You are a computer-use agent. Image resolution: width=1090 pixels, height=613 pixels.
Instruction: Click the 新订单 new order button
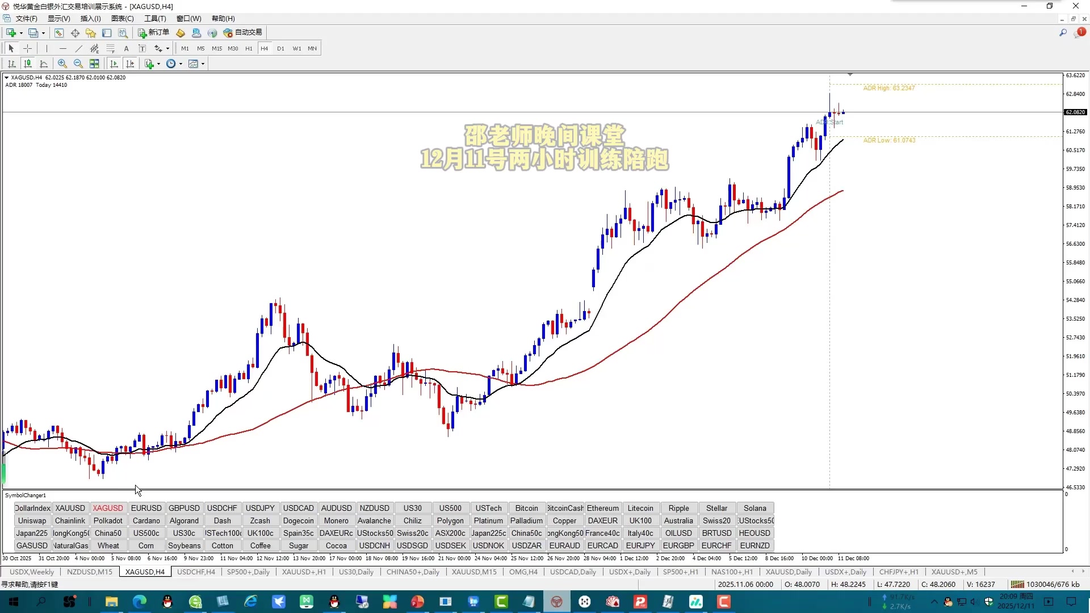154,33
